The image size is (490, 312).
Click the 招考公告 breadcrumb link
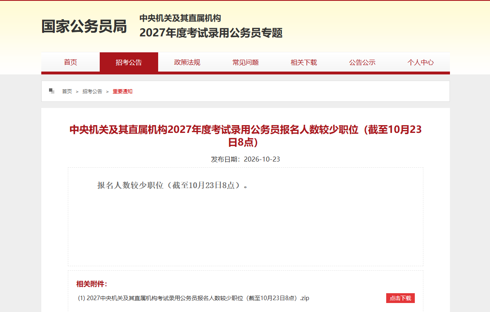click(x=92, y=91)
